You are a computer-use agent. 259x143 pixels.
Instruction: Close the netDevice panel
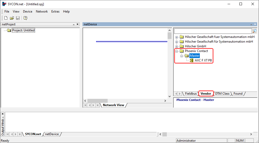click(255, 24)
